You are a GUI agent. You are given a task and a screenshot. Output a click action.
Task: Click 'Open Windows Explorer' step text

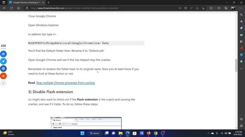point(43,25)
